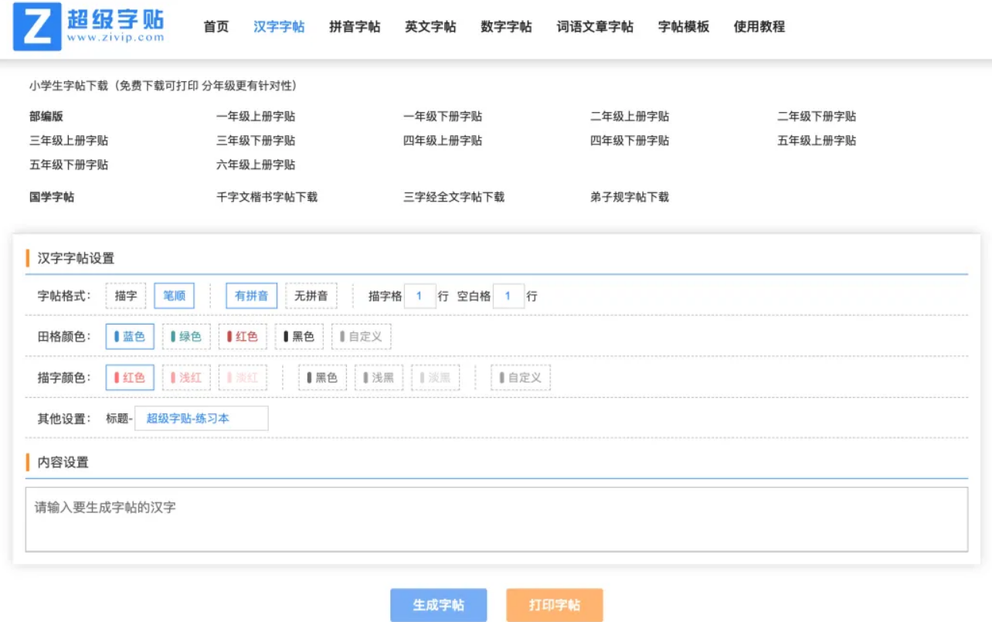The height and width of the screenshot is (622, 992).
Task: Choose the custom 自定义 grid color option
Action: (361, 336)
